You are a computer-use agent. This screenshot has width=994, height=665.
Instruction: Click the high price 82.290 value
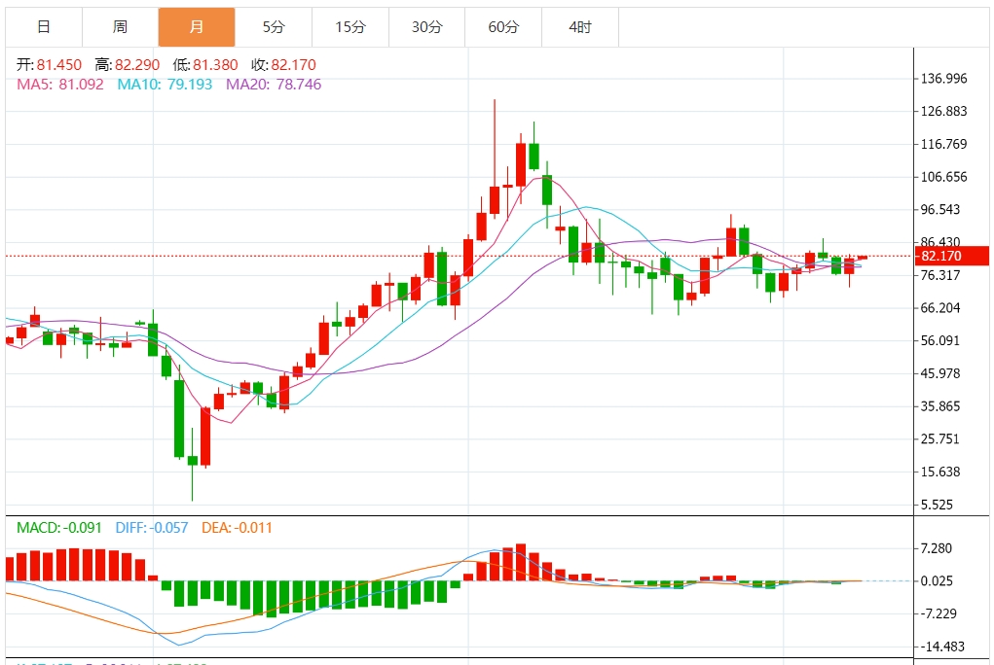click(137, 64)
